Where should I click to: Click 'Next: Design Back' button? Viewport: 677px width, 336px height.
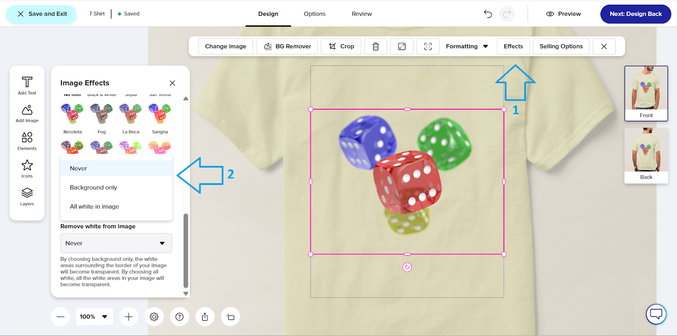tap(636, 14)
